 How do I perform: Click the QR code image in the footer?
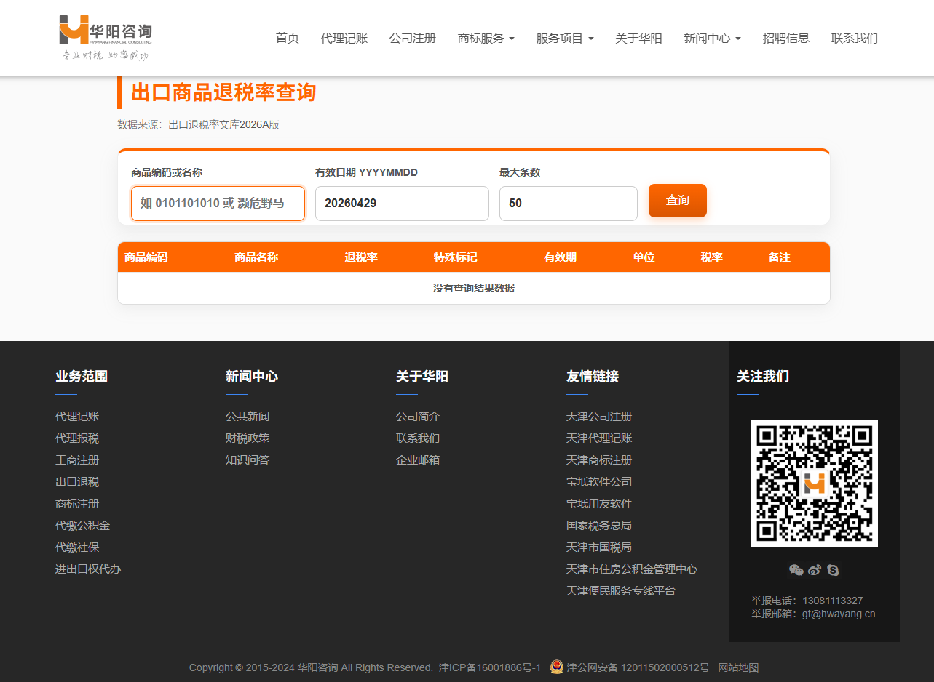[x=814, y=484]
